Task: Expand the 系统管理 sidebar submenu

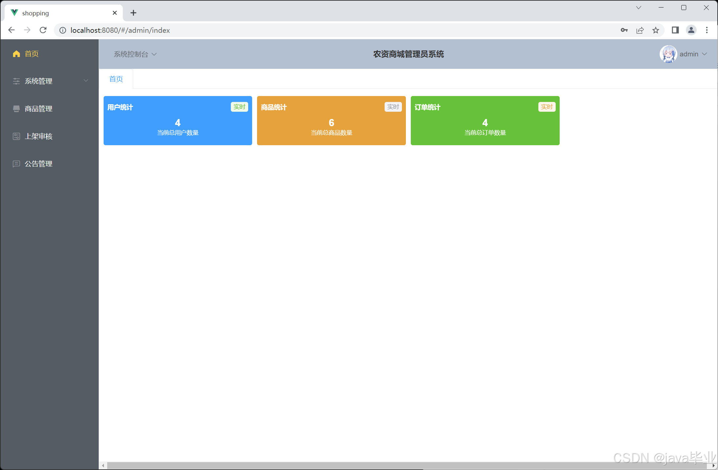Action: 86,81
